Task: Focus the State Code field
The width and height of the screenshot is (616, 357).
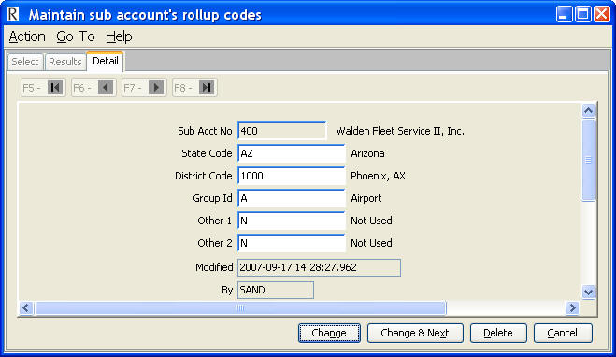Action: pos(291,153)
